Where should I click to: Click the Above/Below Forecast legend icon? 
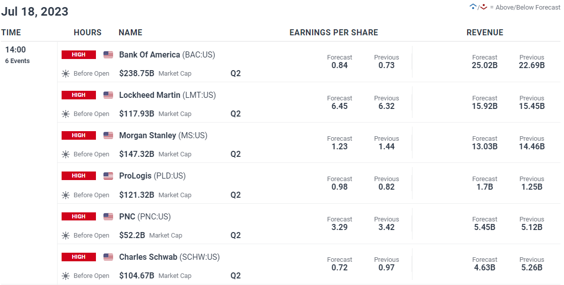[x=478, y=7]
